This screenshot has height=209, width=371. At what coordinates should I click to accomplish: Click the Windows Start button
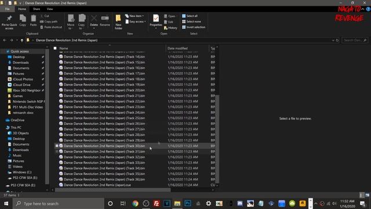6,203
